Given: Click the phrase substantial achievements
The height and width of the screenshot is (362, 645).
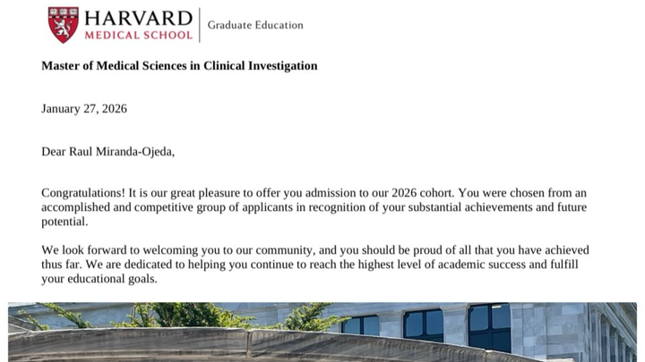Looking at the screenshot, I should [x=448, y=207].
